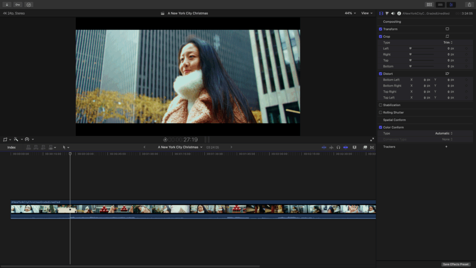Click the Crop Left slider handle
Viewport: 476px width, 268px height.
410,48
